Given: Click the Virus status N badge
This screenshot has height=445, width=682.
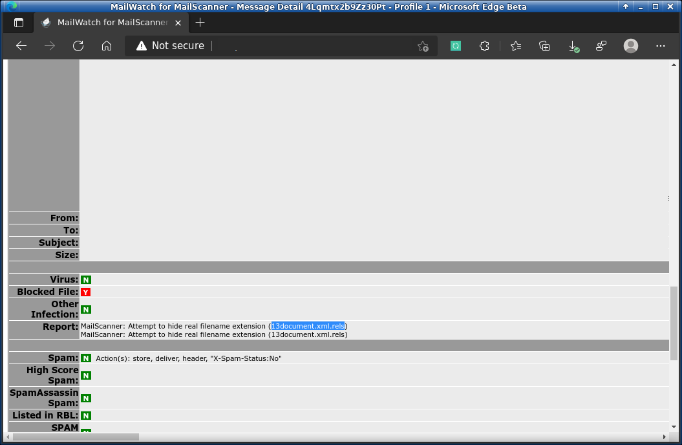Looking at the screenshot, I should pos(86,279).
